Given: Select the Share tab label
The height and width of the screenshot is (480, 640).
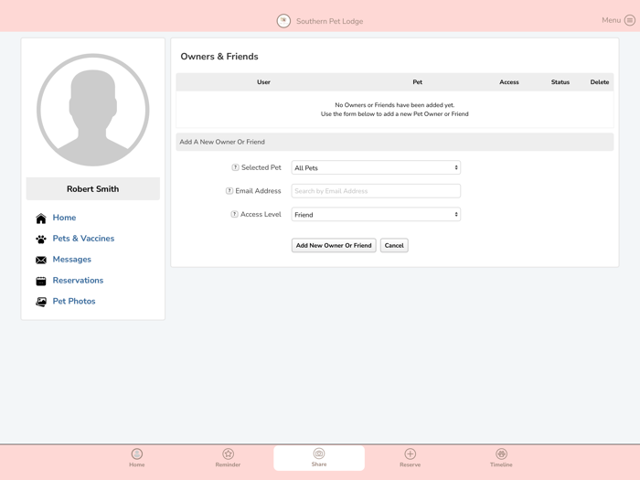Looking at the screenshot, I should 319,464.
